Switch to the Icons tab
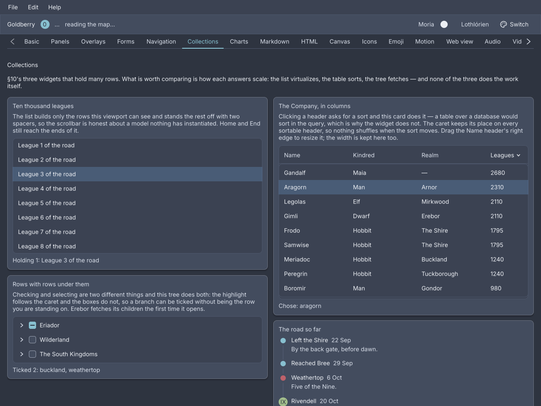 pyautogui.click(x=369, y=42)
